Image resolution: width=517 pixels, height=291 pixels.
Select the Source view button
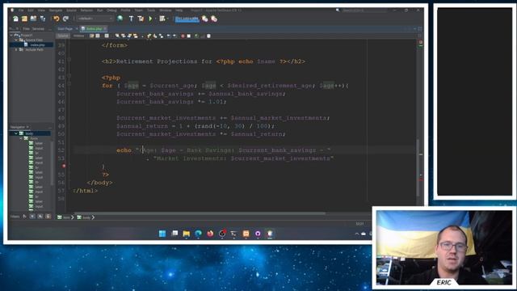point(63,36)
